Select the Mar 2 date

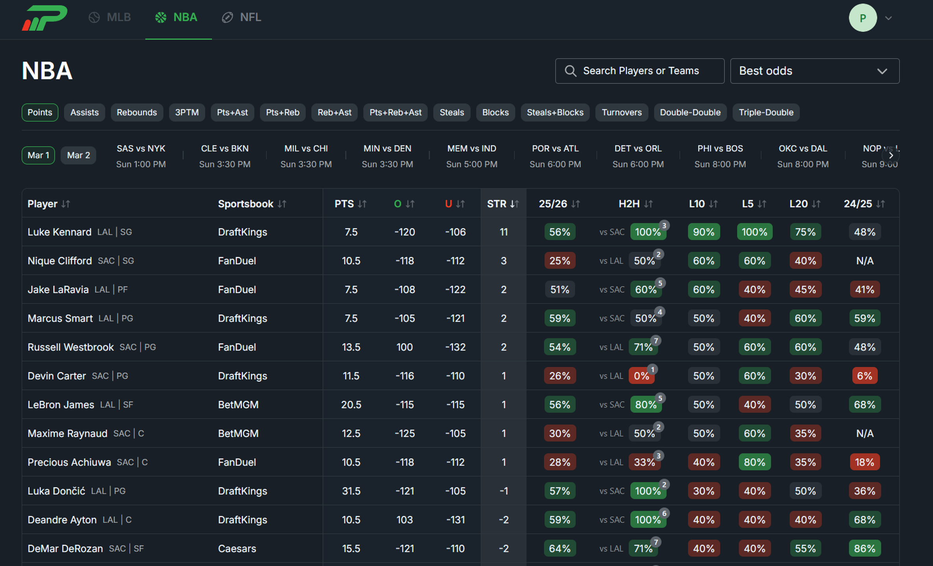click(x=79, y=155)
